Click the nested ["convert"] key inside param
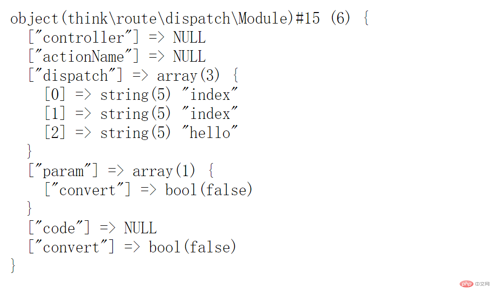Image resolution: width=492 pixels, height=289 pixels. point(87,190)
